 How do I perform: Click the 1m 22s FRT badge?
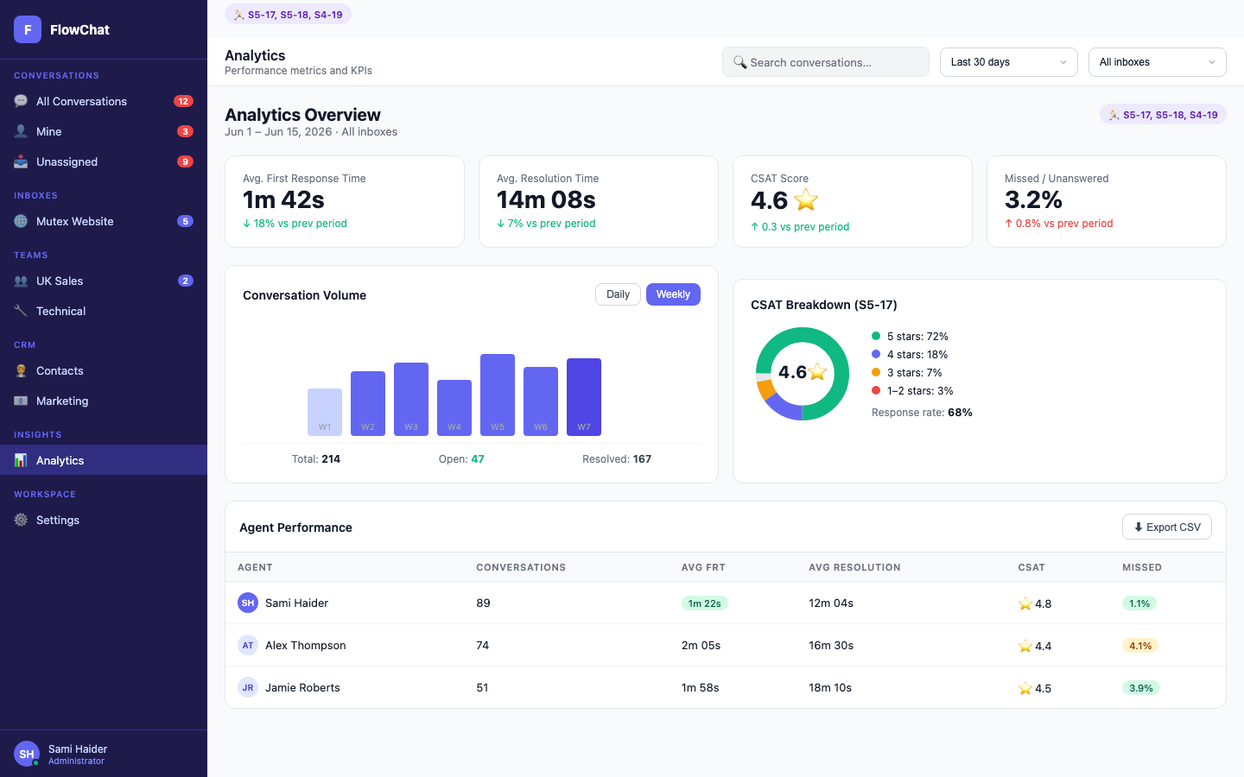point(704,603)
